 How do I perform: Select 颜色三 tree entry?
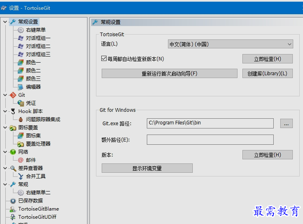click(33, 78)
